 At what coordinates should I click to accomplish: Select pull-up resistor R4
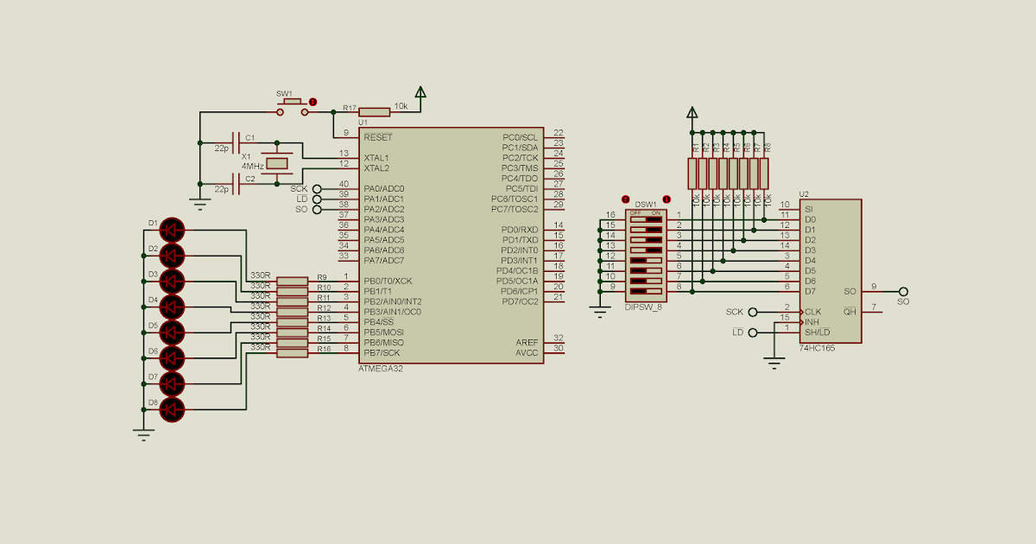(x=723, y=174)
